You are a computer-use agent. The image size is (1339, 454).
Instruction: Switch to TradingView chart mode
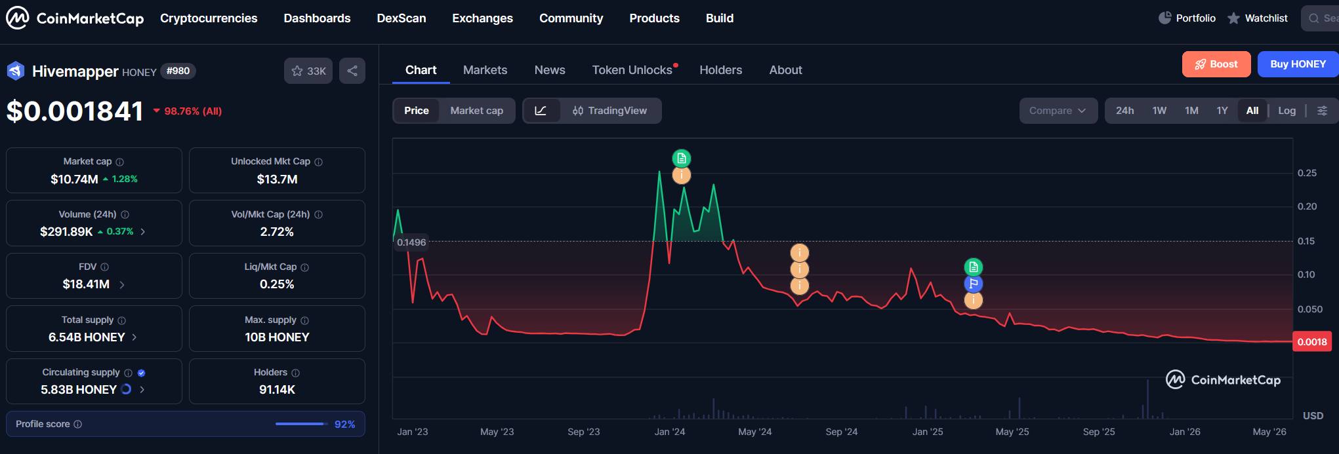pyautogui.click(x=609, y=111)
